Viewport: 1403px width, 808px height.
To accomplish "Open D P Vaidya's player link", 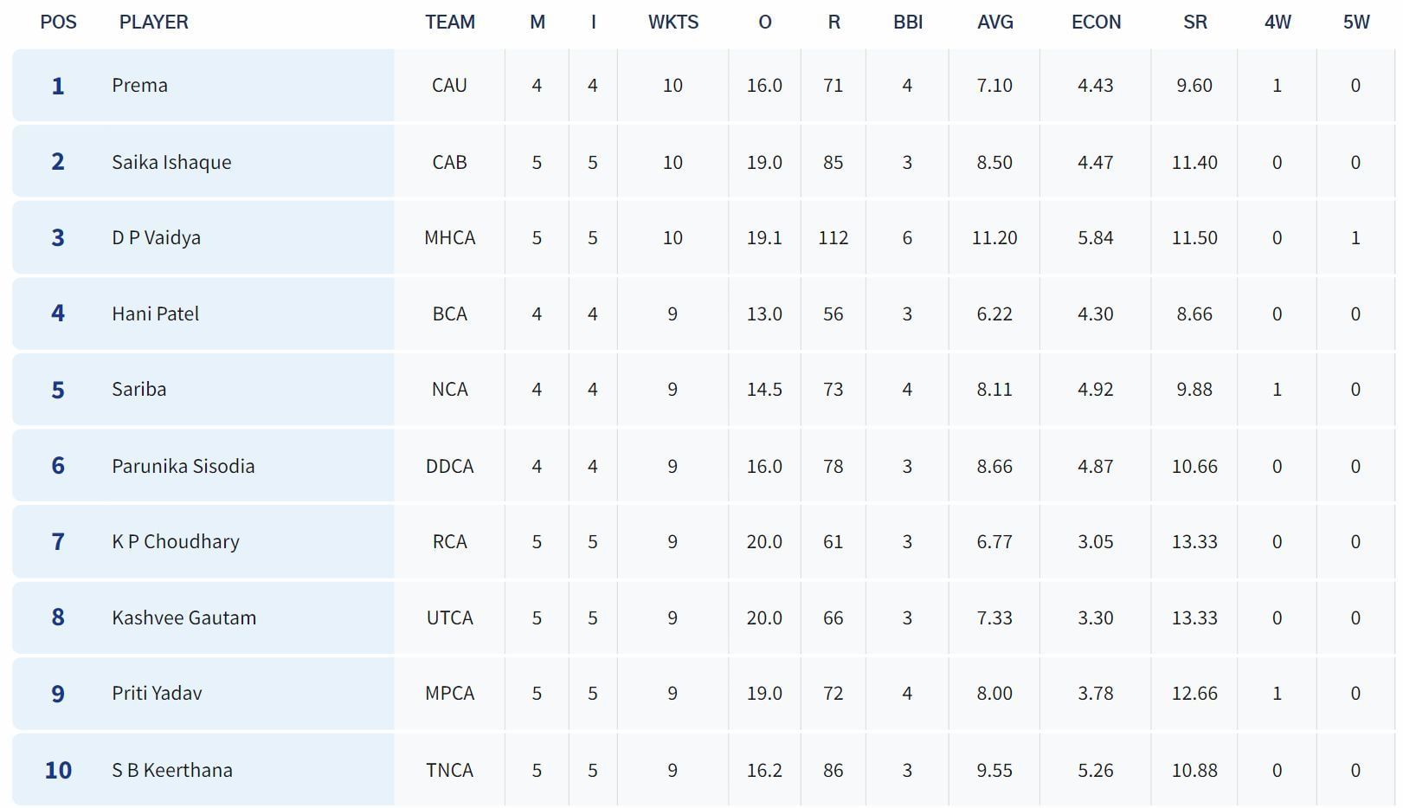I will coord(156,238).
